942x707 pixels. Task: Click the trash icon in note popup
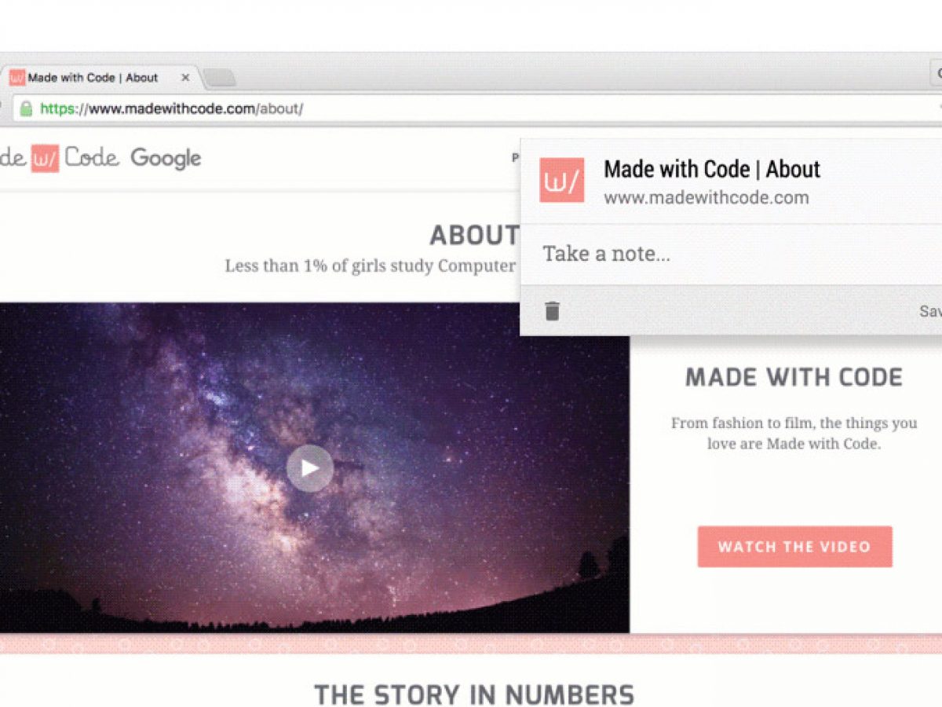[x=553, y=311]
